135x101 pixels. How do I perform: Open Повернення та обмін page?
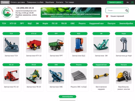(x=35, y=2)
